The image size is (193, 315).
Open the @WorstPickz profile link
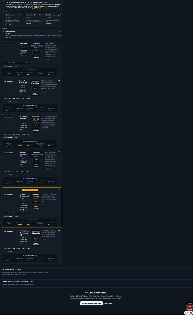pos(81,296)
